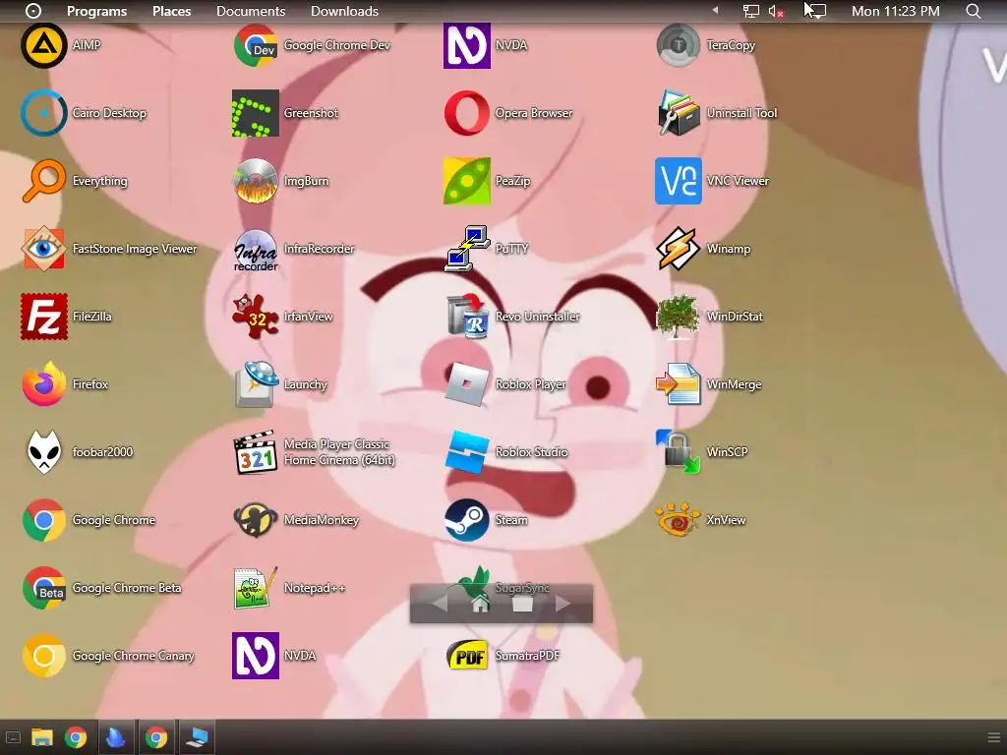1007x755 pixels.
Task: Open first Chrome icon in taskbar
Action: point(76,737)
